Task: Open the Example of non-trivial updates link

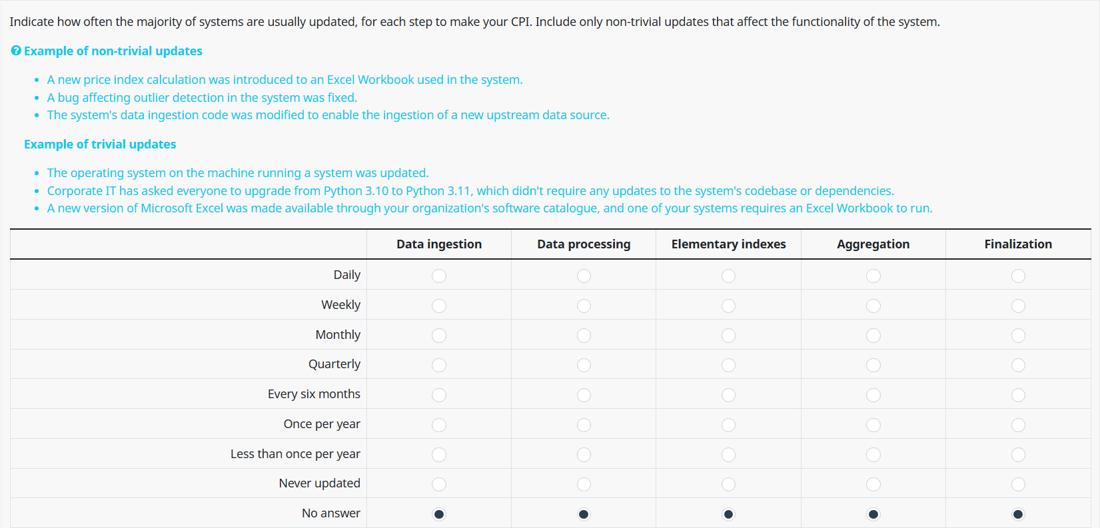Action: click(x=113, y=51)
